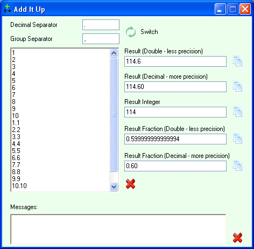Copy the Result Fraction Double value
254x249 pixels.
[x=237, y=139]
